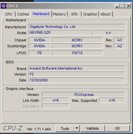This screenshot has width=133, height=134.
Task: Click the BIOS group heading
Action: pyautogui.click(x=10, y=62)
